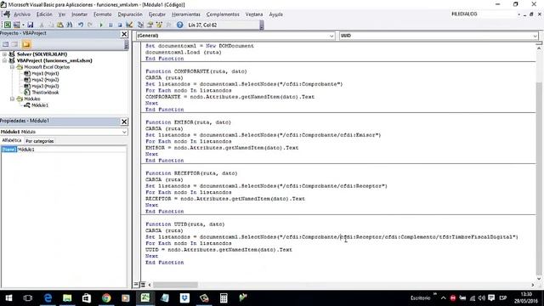
Task: Toggle Folders icon in Project panel
Action: pyautogui.click(x=26, y=44)
